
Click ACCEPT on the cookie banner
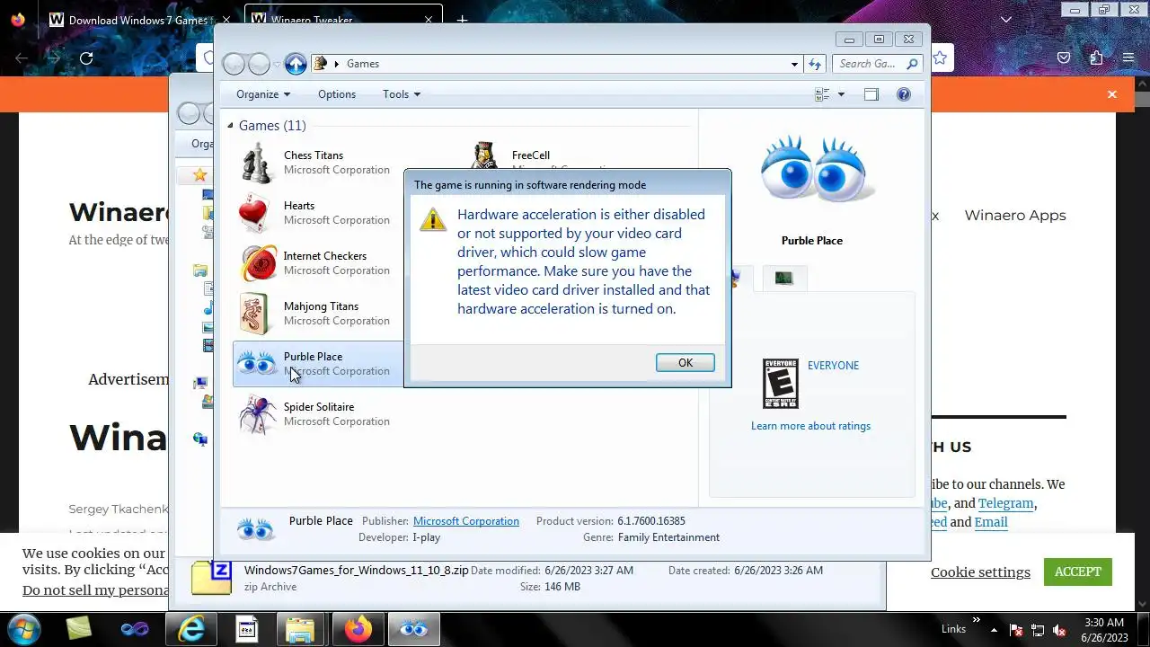[x=1077, y=572]
